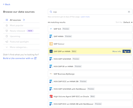
Task: Click the HVA SAP ECC on HANA DB logo
Action: [x=51, y=81]
